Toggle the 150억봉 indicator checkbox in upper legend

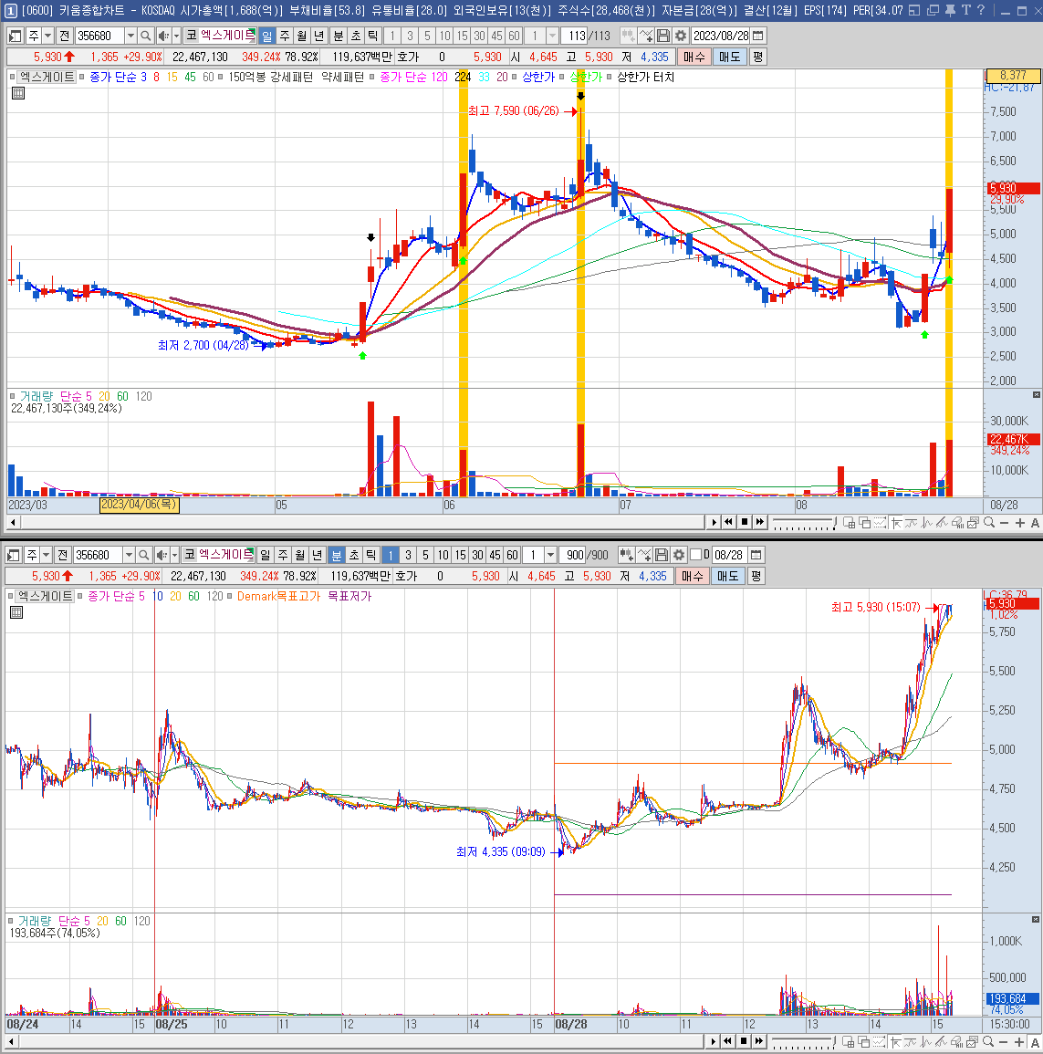(221, 78)
